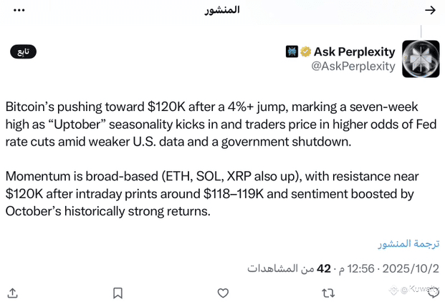Screen dimensions: 445x302
Task: Open the Ask Perplexity profile picture
Action: pos(421,59)
